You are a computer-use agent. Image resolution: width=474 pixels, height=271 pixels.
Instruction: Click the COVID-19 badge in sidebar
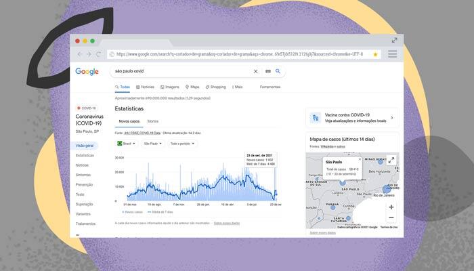coord(86,108)
